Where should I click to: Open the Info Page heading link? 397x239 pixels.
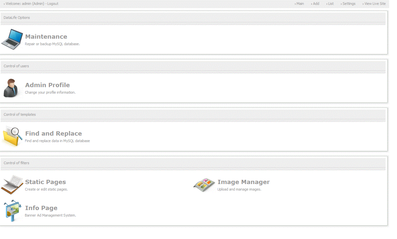[x=41, y=208]
